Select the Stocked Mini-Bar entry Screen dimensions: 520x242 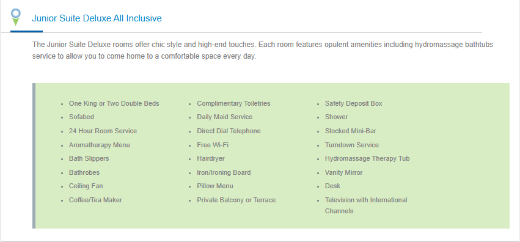point(351,131)
